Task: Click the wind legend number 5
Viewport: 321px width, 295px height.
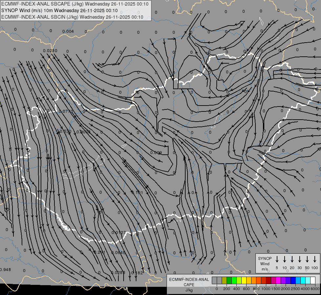Action: click(277, 268)
